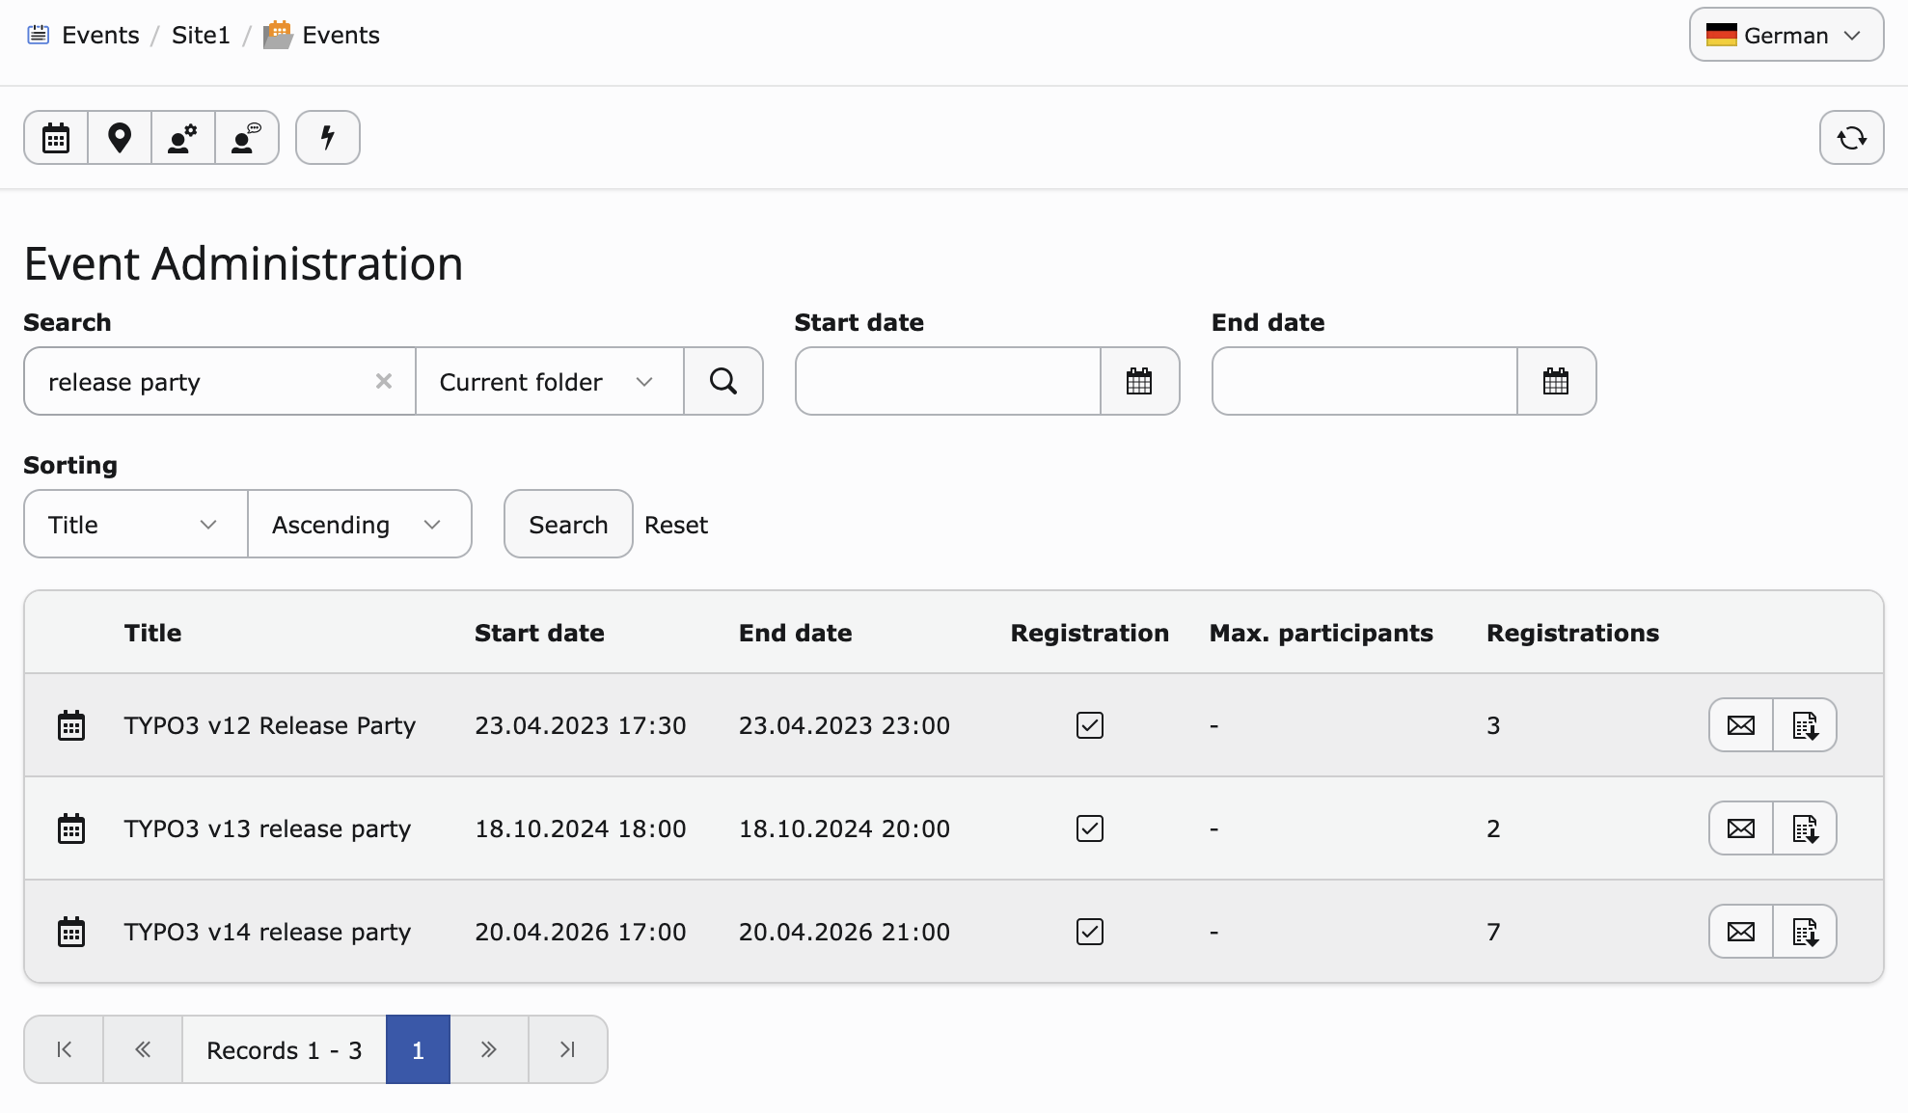1908x1113 pixels.
Task: Clear the 'release party' search text
Action: point(384,381)
